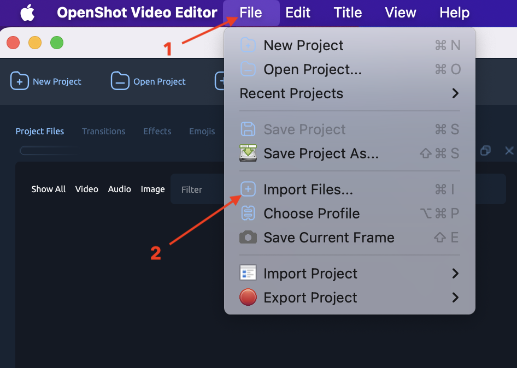Image resolution: width=517 pixels, height=368 pixels.
Task: Click the toolbar New Project label
Action: 57,81
